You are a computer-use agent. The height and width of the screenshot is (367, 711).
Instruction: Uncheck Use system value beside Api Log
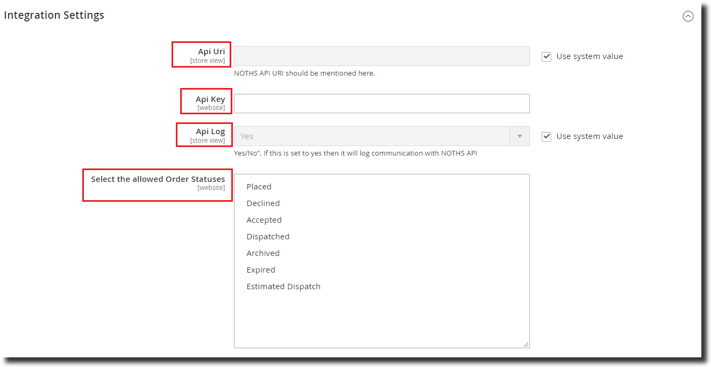tap(546, 136)
